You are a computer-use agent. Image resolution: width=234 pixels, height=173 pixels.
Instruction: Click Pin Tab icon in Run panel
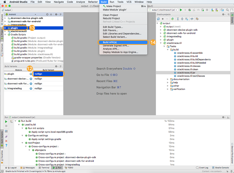[6, 136]
